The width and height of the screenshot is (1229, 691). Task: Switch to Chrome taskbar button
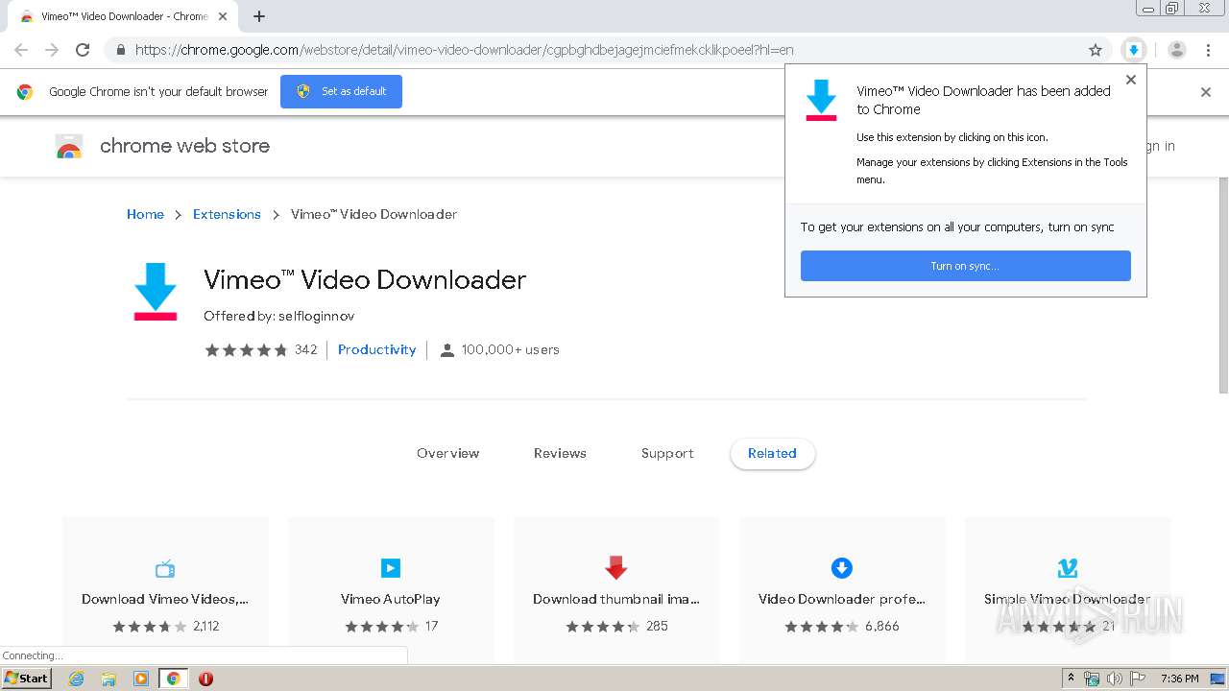pos(173,679)
